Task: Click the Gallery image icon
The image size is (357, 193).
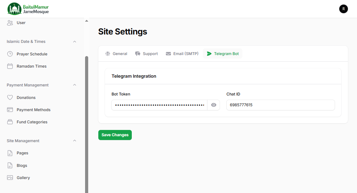Action: tap(10, 178)
